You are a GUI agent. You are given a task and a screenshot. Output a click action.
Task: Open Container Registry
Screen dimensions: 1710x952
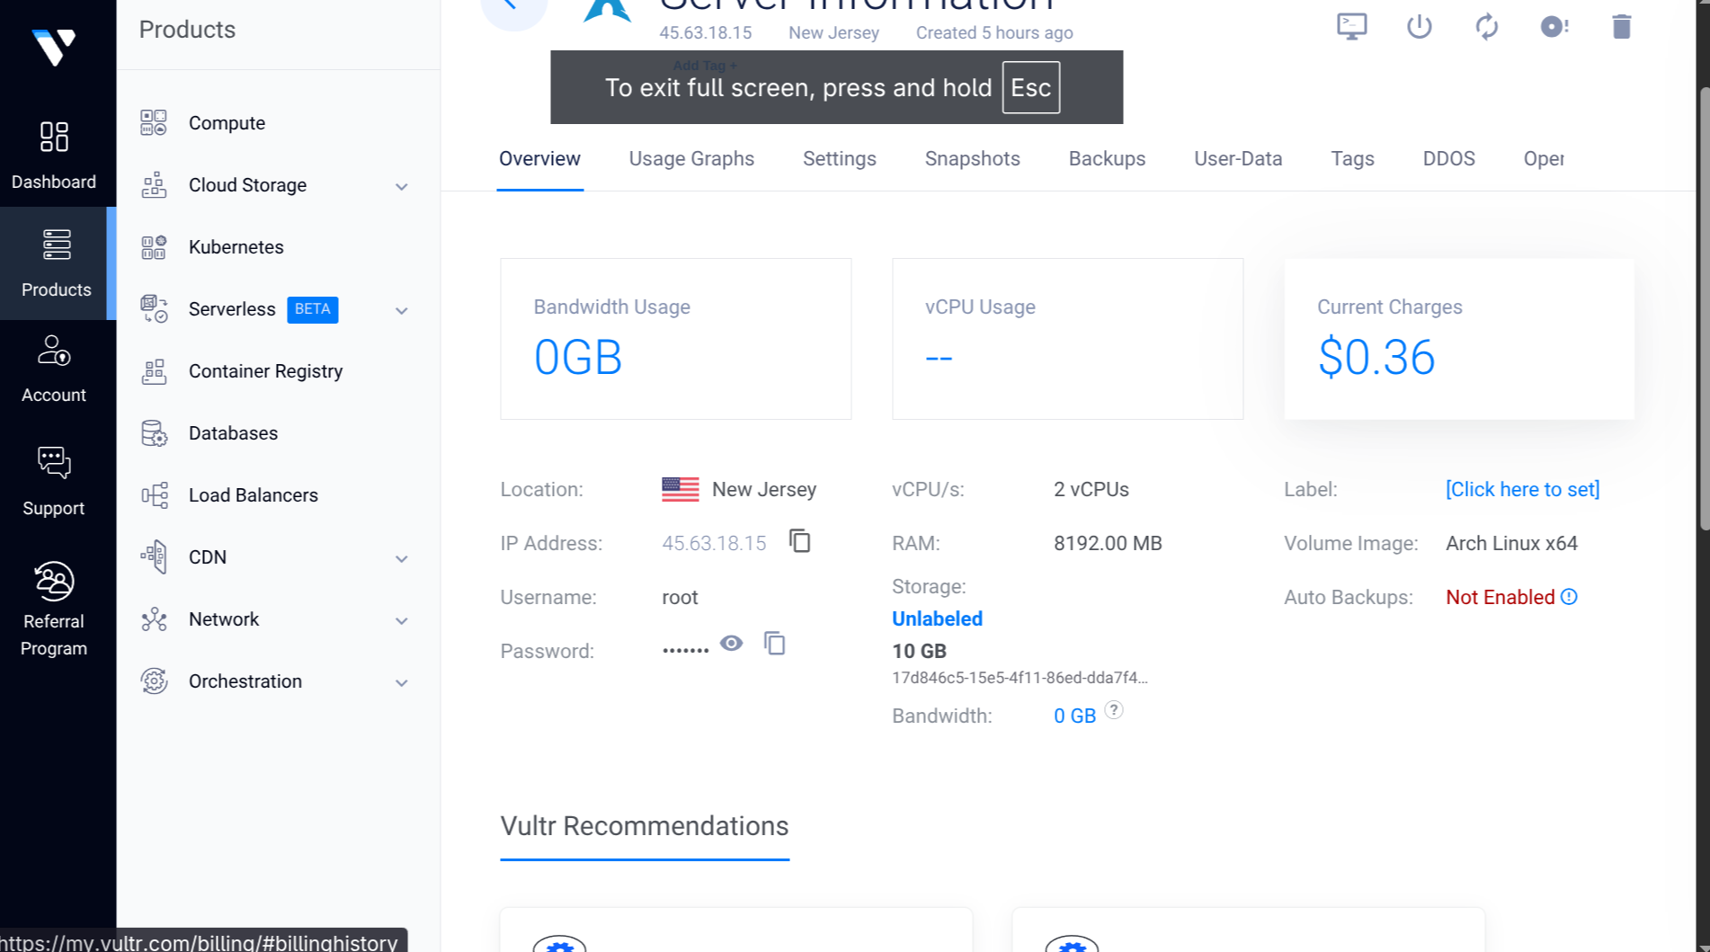click(265, 371)
